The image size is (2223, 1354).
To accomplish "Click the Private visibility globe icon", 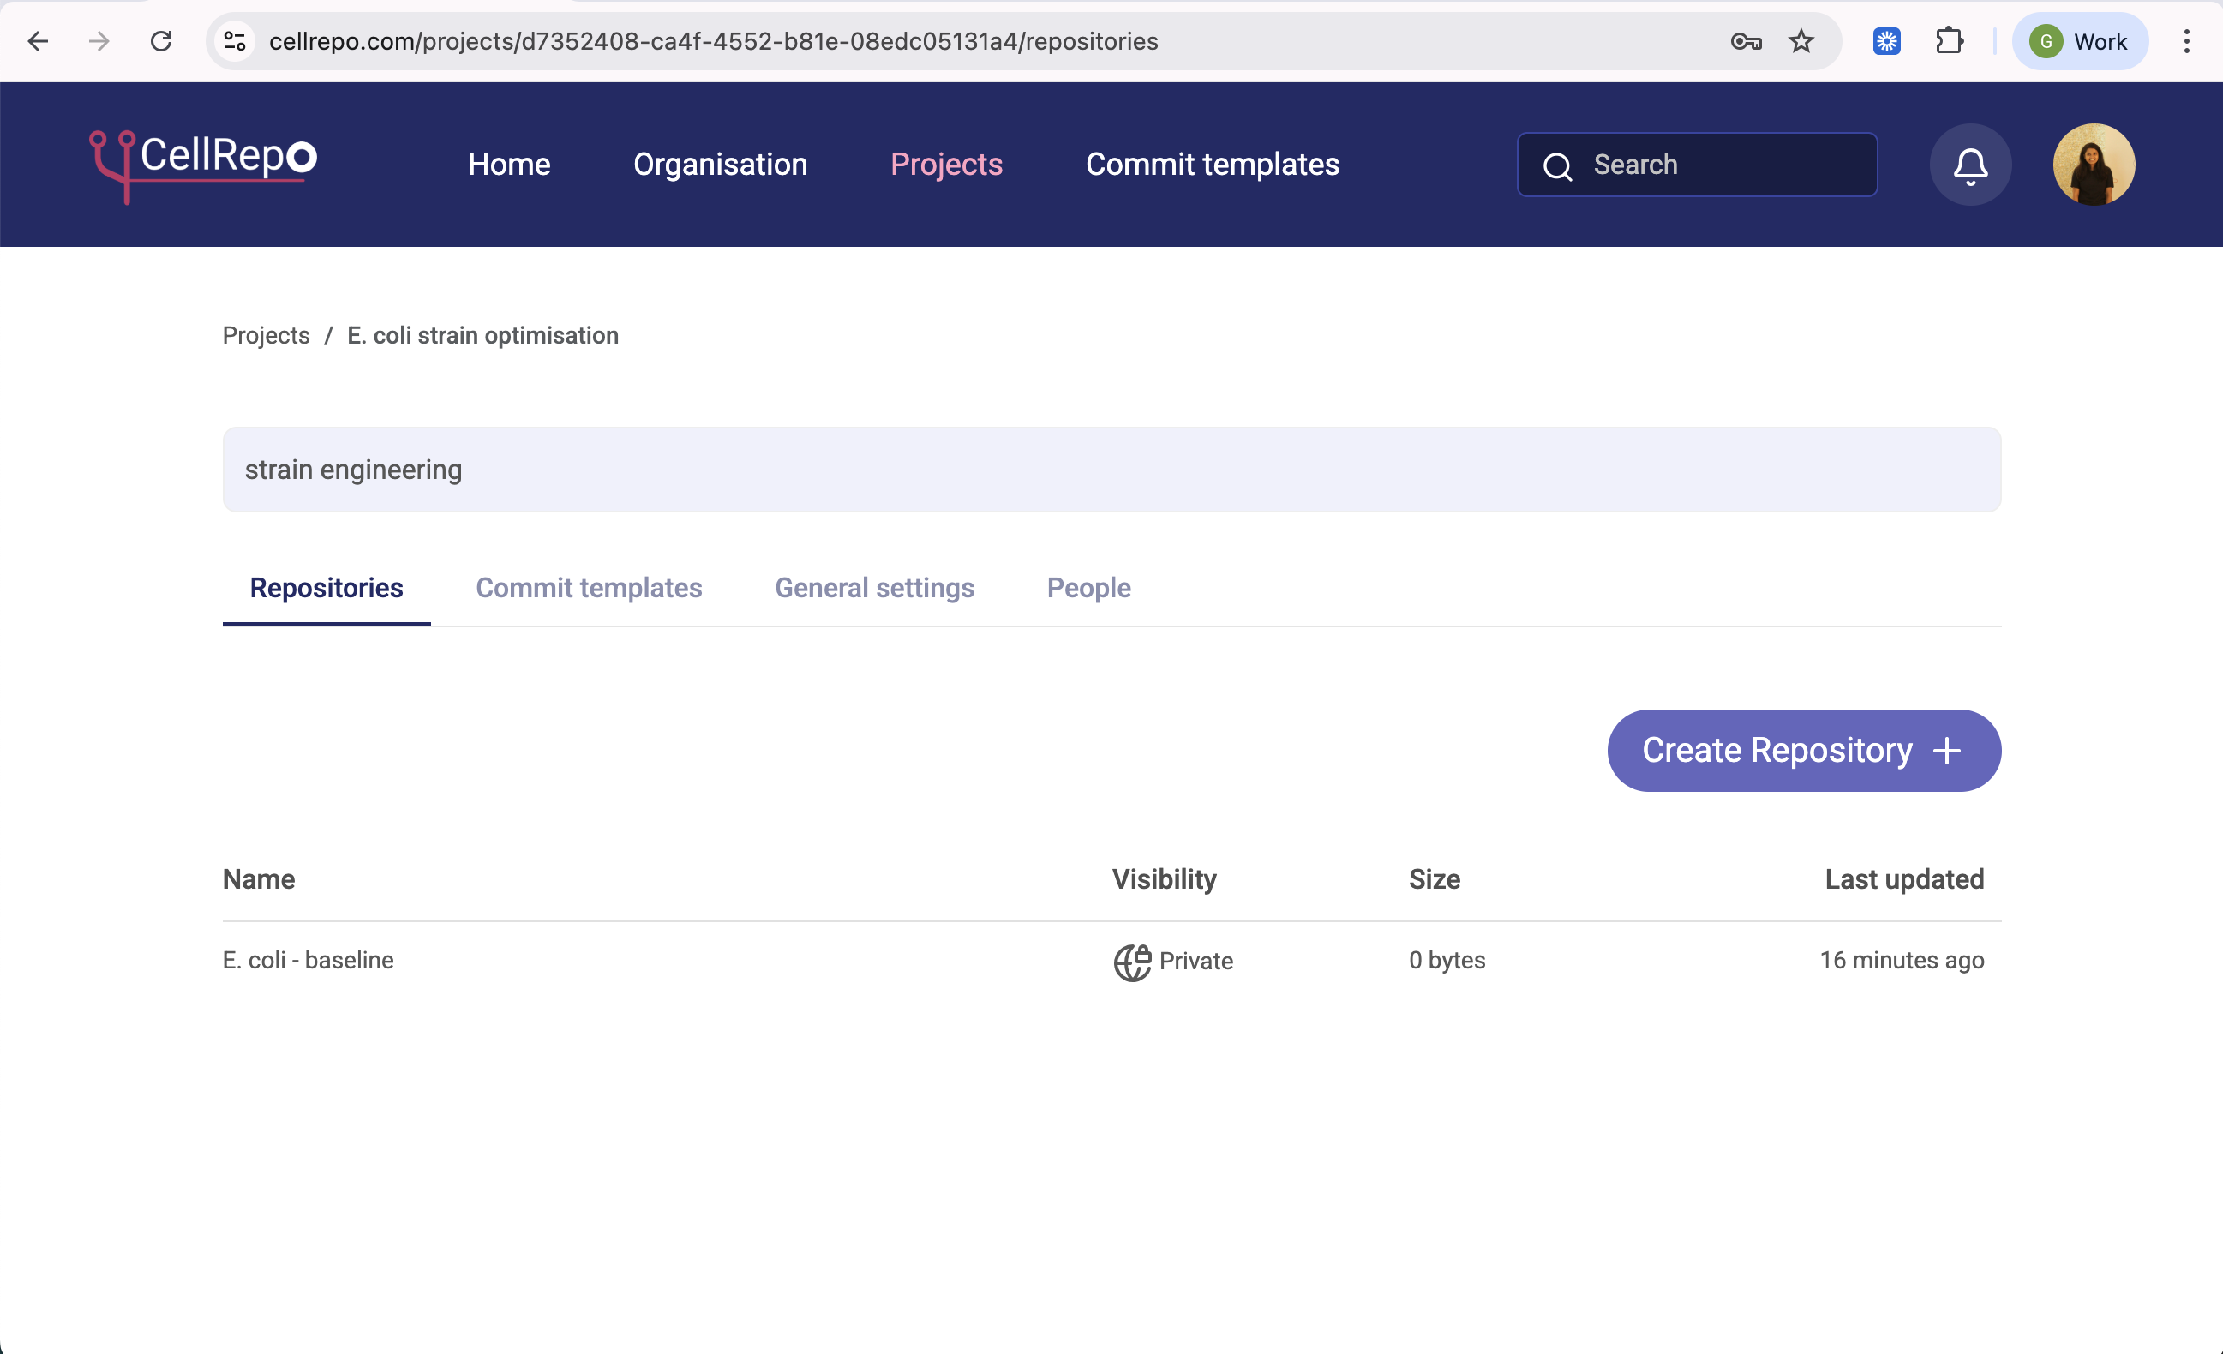I will (x=1132, y=962).
